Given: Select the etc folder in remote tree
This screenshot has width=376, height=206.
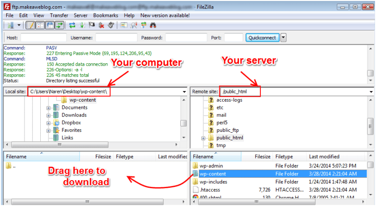Looking at the screenshot, I should coord(220,107).
